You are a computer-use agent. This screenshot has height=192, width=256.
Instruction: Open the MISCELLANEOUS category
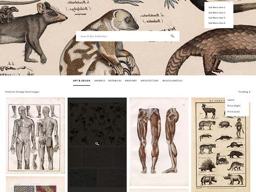tap(172, 81)
